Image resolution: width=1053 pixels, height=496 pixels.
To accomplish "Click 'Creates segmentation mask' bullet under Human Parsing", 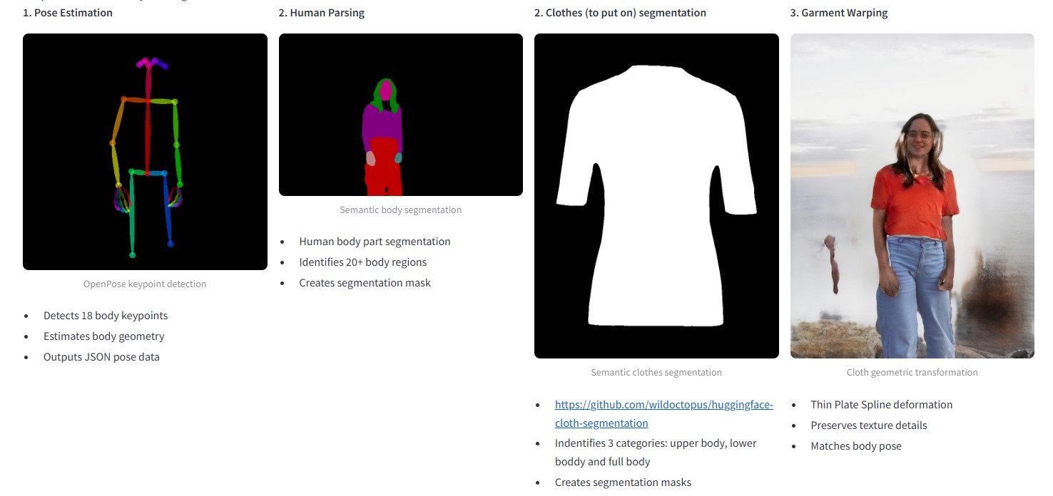I will tap(365, 283).
